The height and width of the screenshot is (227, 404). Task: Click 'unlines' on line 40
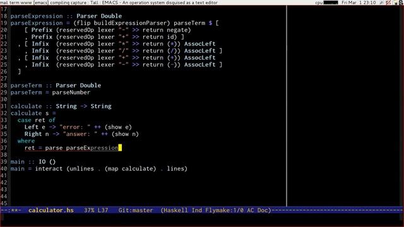coord(81,168)
